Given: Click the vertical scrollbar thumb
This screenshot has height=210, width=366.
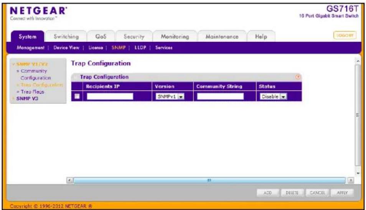Looking at the screenshot, I should coord(358,115).
